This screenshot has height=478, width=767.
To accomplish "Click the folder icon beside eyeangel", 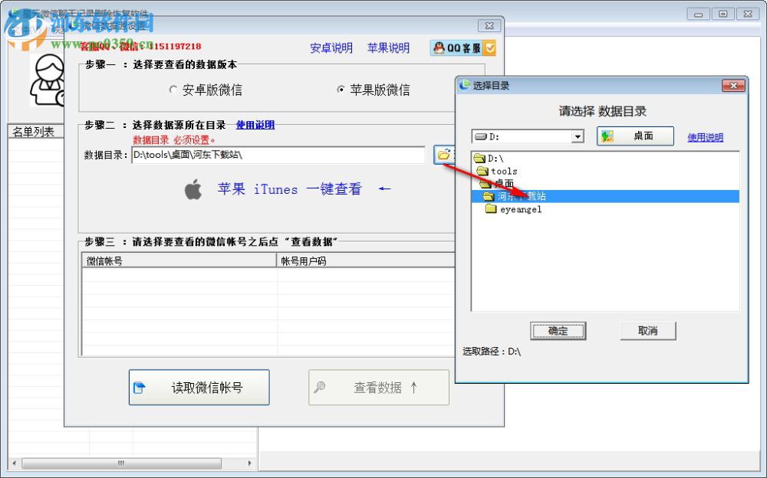I will click(491, 209).
